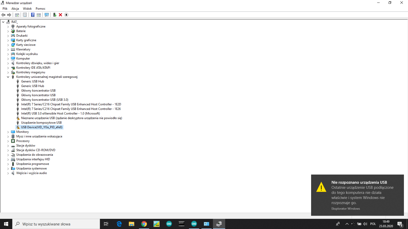Image resolution: width=408 pixels, height=229 pixels.
Task: Open Task View on the taskbar
Action: tap(106, 224)
